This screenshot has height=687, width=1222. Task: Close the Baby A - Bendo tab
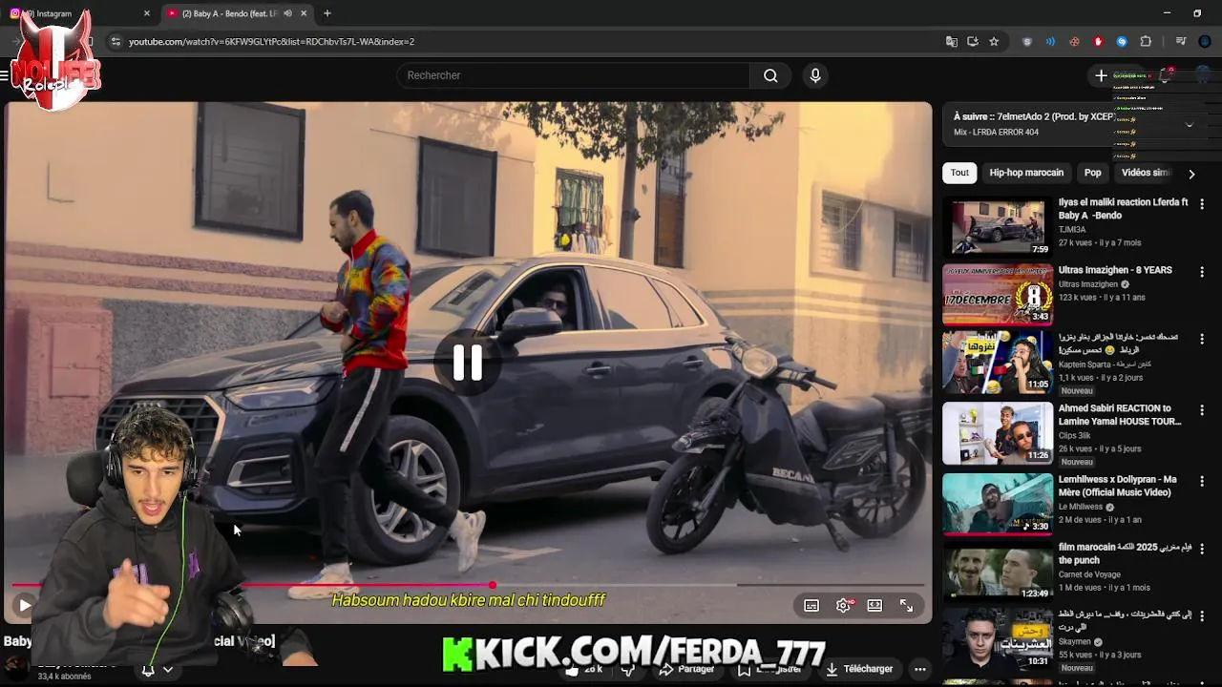[x=304, y=13]
